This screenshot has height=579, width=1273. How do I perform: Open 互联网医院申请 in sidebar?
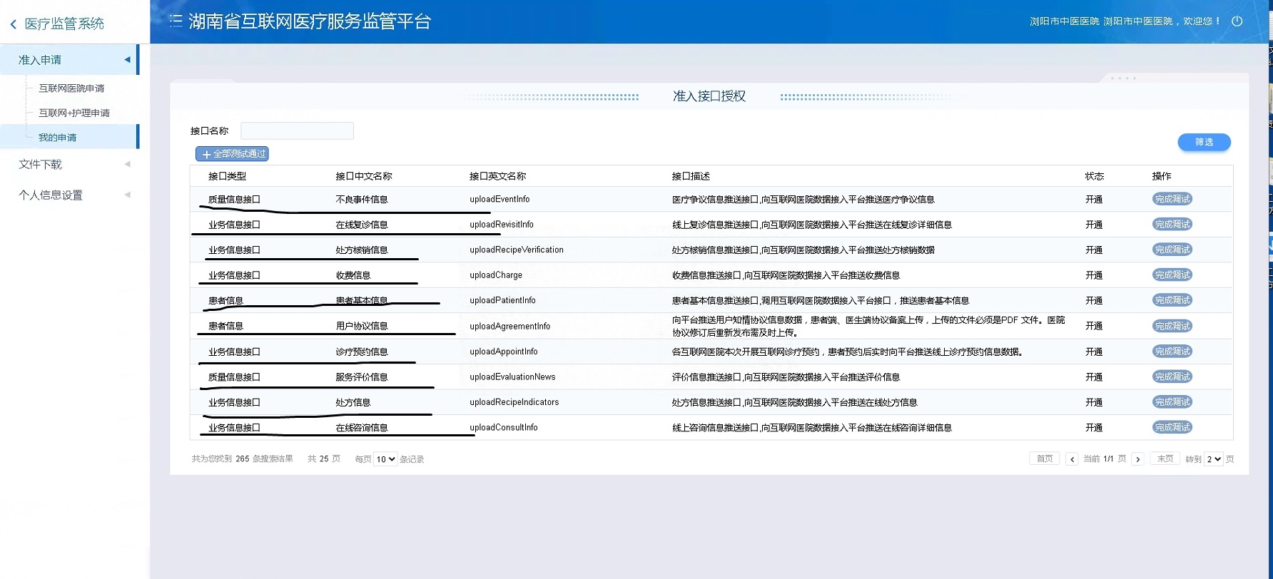[x=71, y=88]
